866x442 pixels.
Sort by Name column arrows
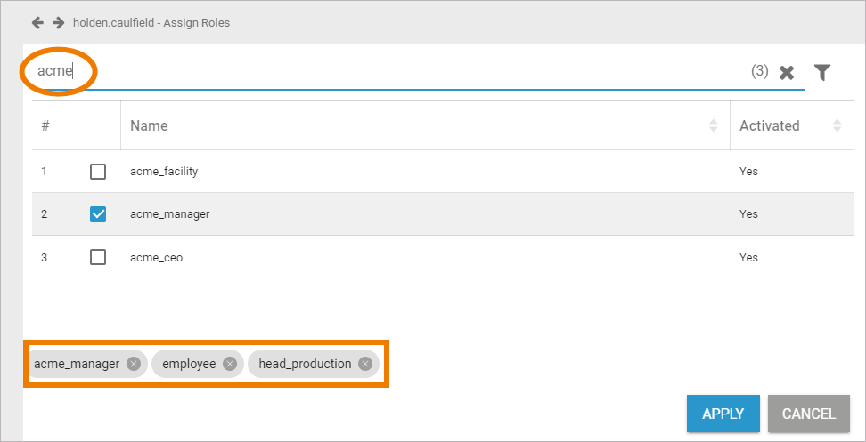click(713, 125)
